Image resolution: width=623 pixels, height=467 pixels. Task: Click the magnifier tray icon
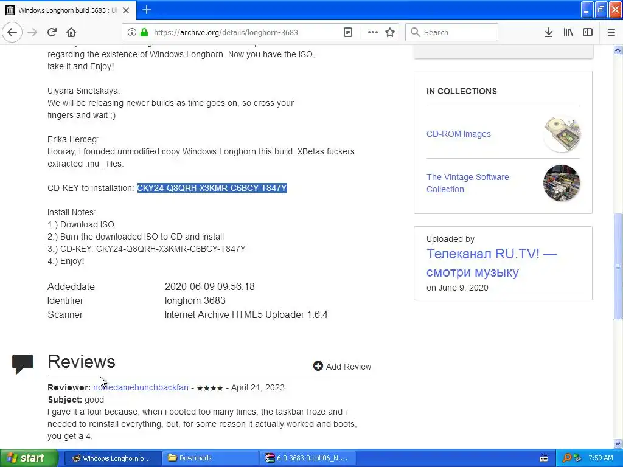pyautogui.click(x=566, y=458)
